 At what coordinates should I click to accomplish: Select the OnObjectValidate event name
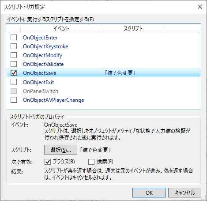coord(43,64)
